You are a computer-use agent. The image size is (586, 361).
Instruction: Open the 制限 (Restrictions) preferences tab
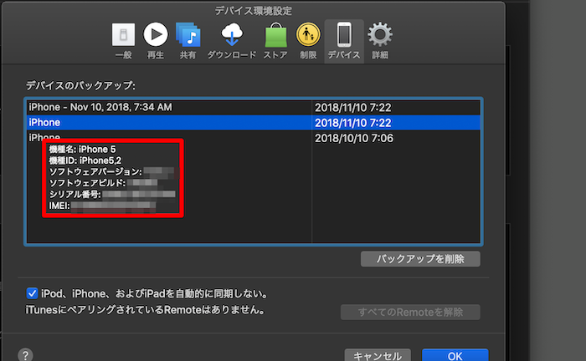[308, 41]
